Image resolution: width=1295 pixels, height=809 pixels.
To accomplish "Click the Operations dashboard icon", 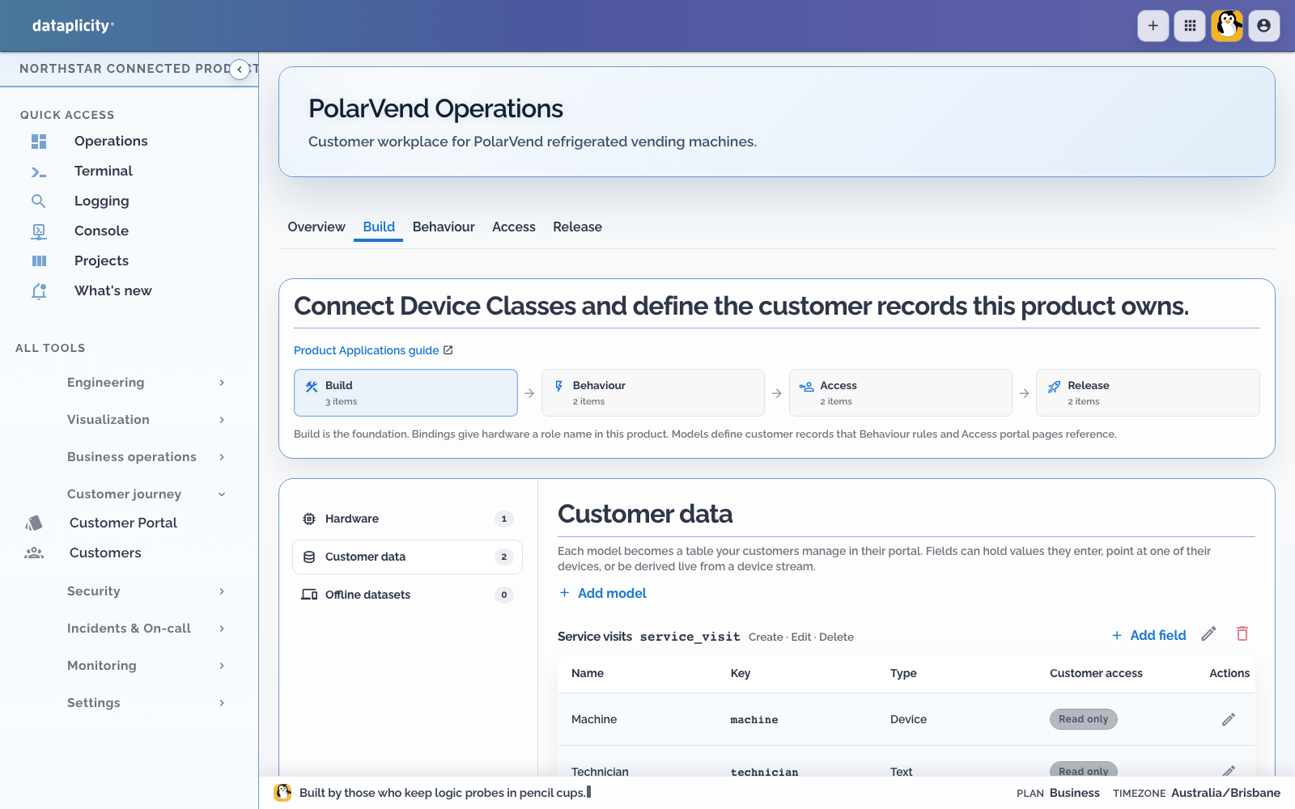I will coord(39,142).
